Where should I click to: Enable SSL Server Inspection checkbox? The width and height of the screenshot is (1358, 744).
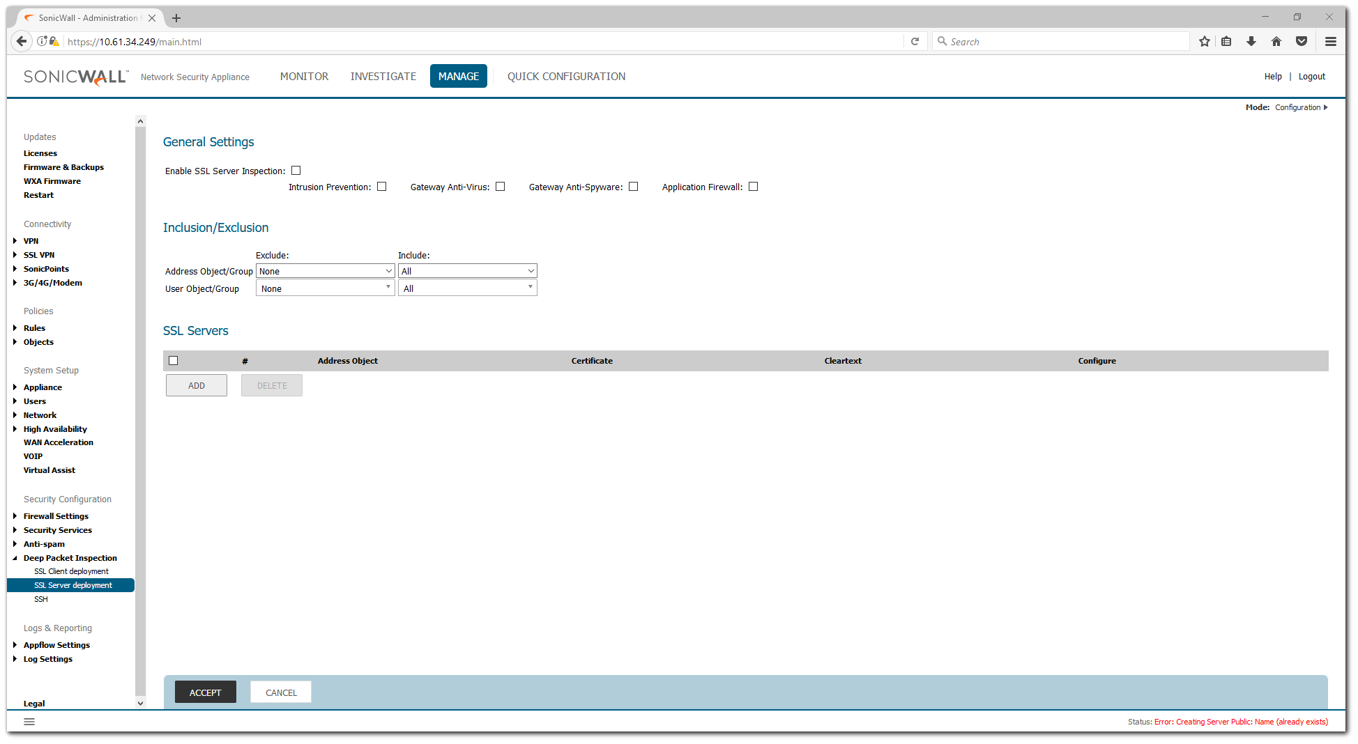pyautogui.click(x=296, y=171)
